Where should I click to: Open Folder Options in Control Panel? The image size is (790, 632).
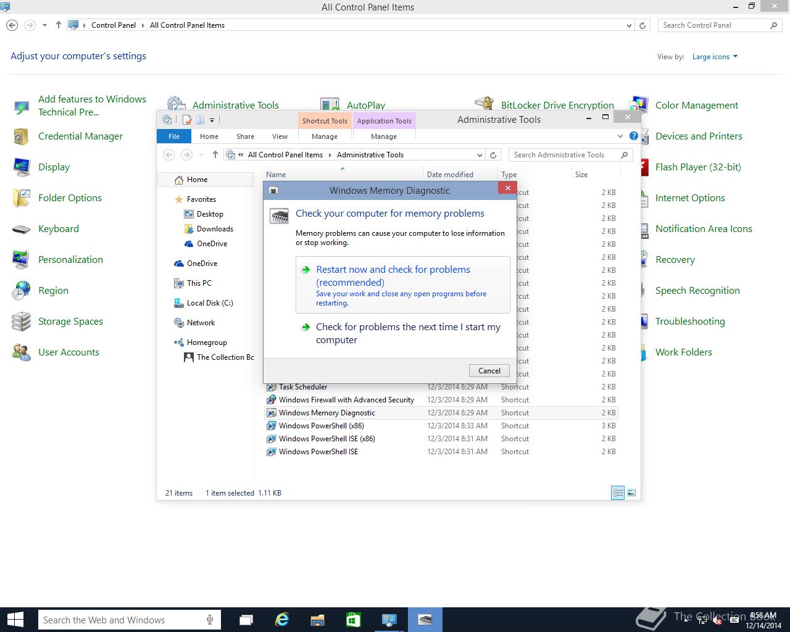(x=70, y=198)
